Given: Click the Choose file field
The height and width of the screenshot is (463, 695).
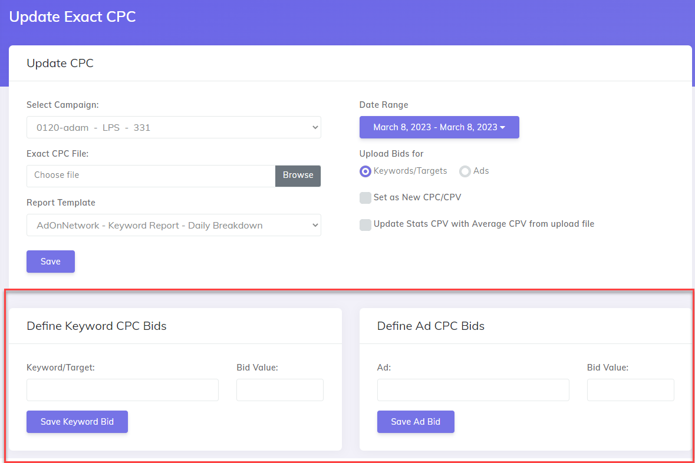Looking at the screenshot, I should pos(147,176).
